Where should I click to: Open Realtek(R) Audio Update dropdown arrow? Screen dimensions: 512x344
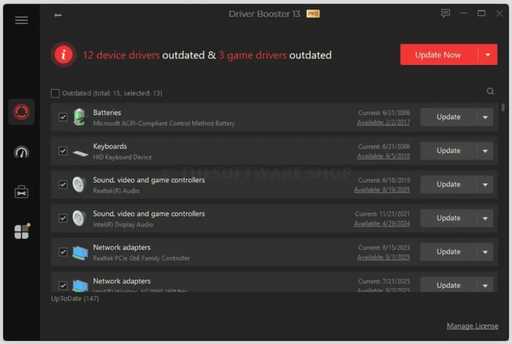point(485,185)
